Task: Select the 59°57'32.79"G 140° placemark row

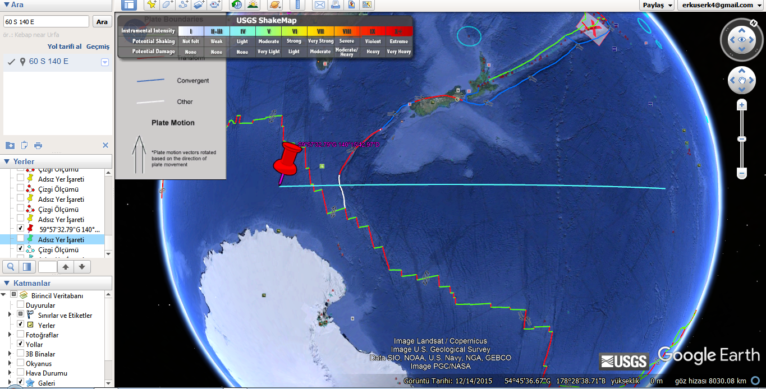Action: [x=70, y=229]
